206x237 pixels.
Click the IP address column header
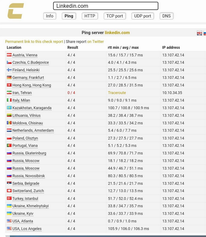pos(171,47)
